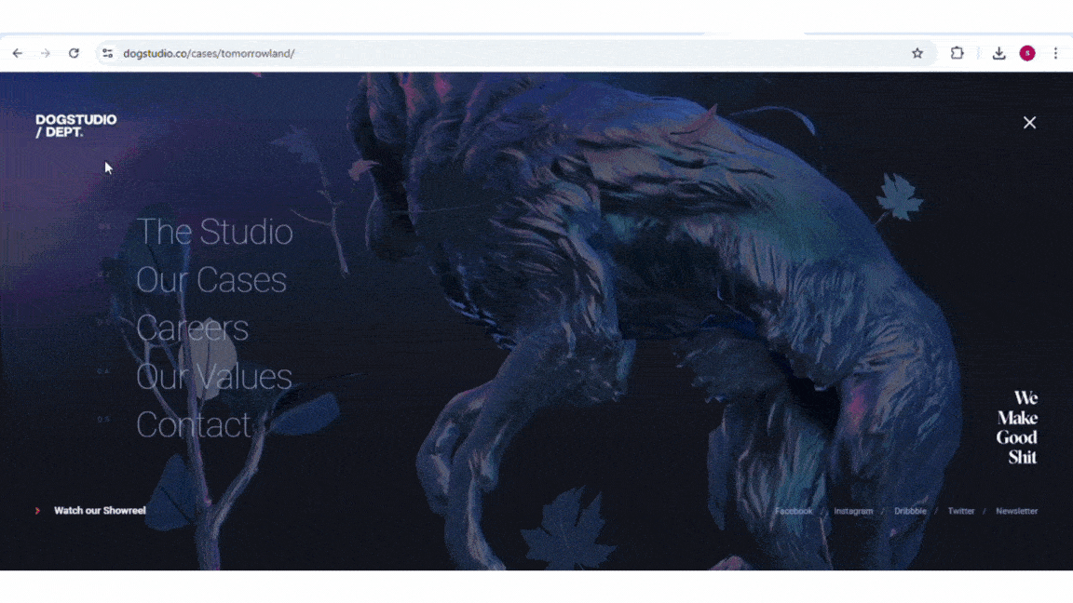Reload the page with the refresh icon

click(74, 53)
